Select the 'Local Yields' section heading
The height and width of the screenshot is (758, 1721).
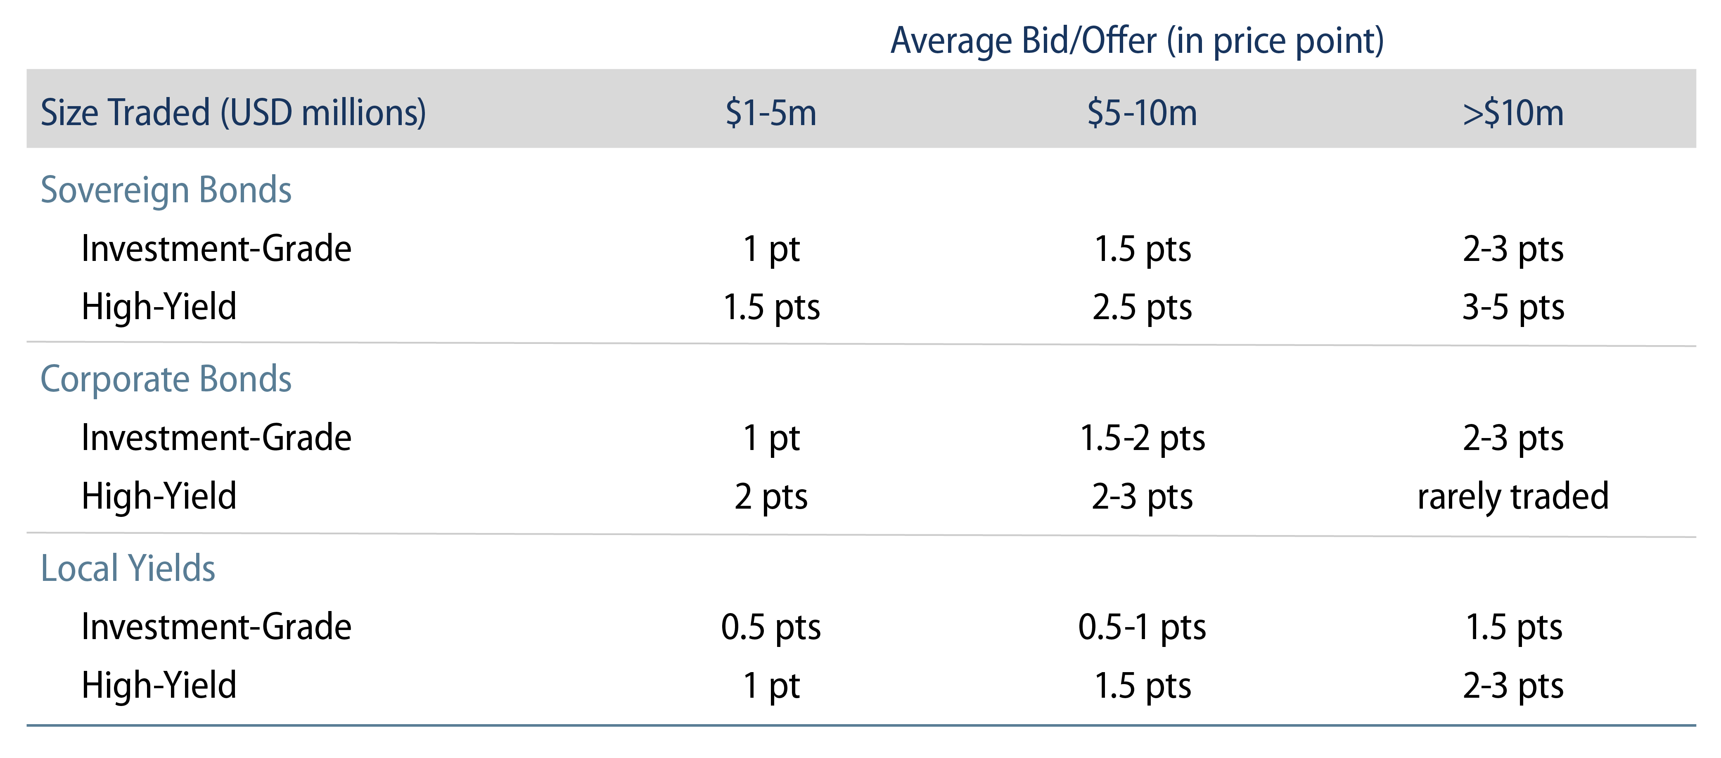pyautogui.click(x=128, y=568)
